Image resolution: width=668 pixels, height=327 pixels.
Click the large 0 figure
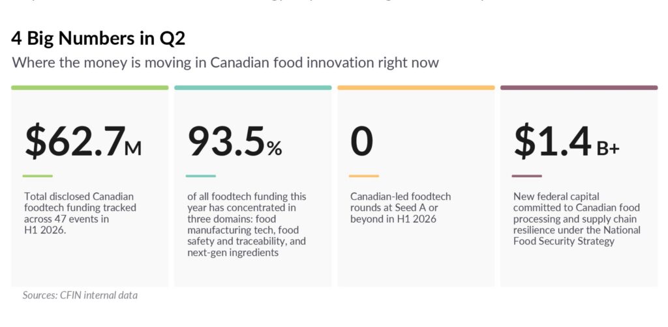point(361,141)
